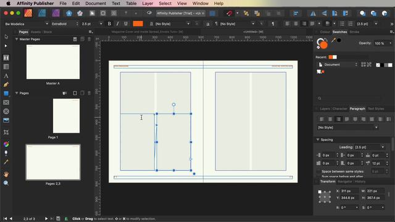Select the black fill colour circle
The image size is (395, 222).
pyautogui.click(x=339, y=40)
